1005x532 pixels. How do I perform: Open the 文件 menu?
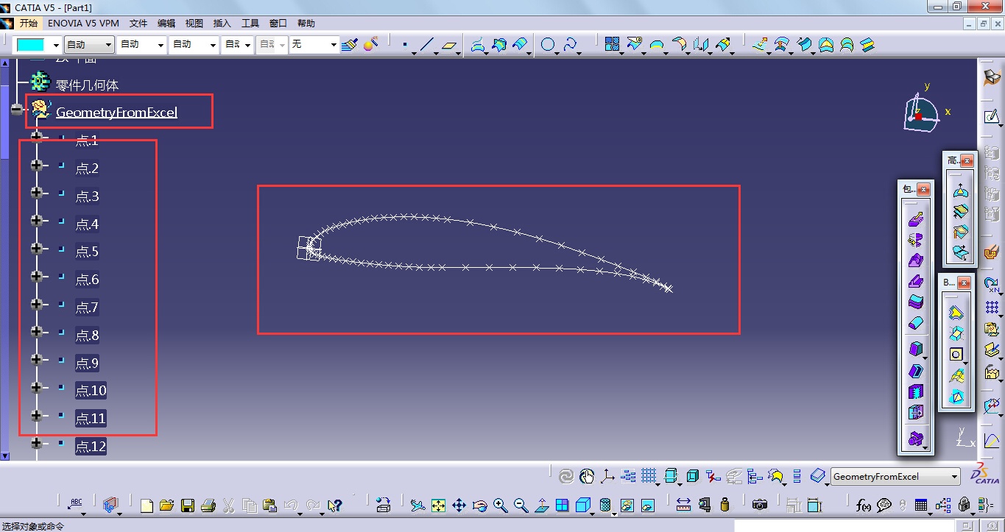pos(138,24)
